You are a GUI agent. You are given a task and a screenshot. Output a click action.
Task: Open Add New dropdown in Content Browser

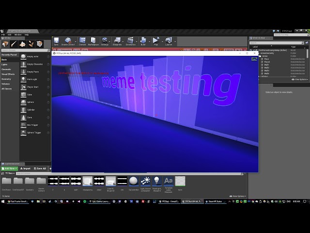[x=9, y=168]
